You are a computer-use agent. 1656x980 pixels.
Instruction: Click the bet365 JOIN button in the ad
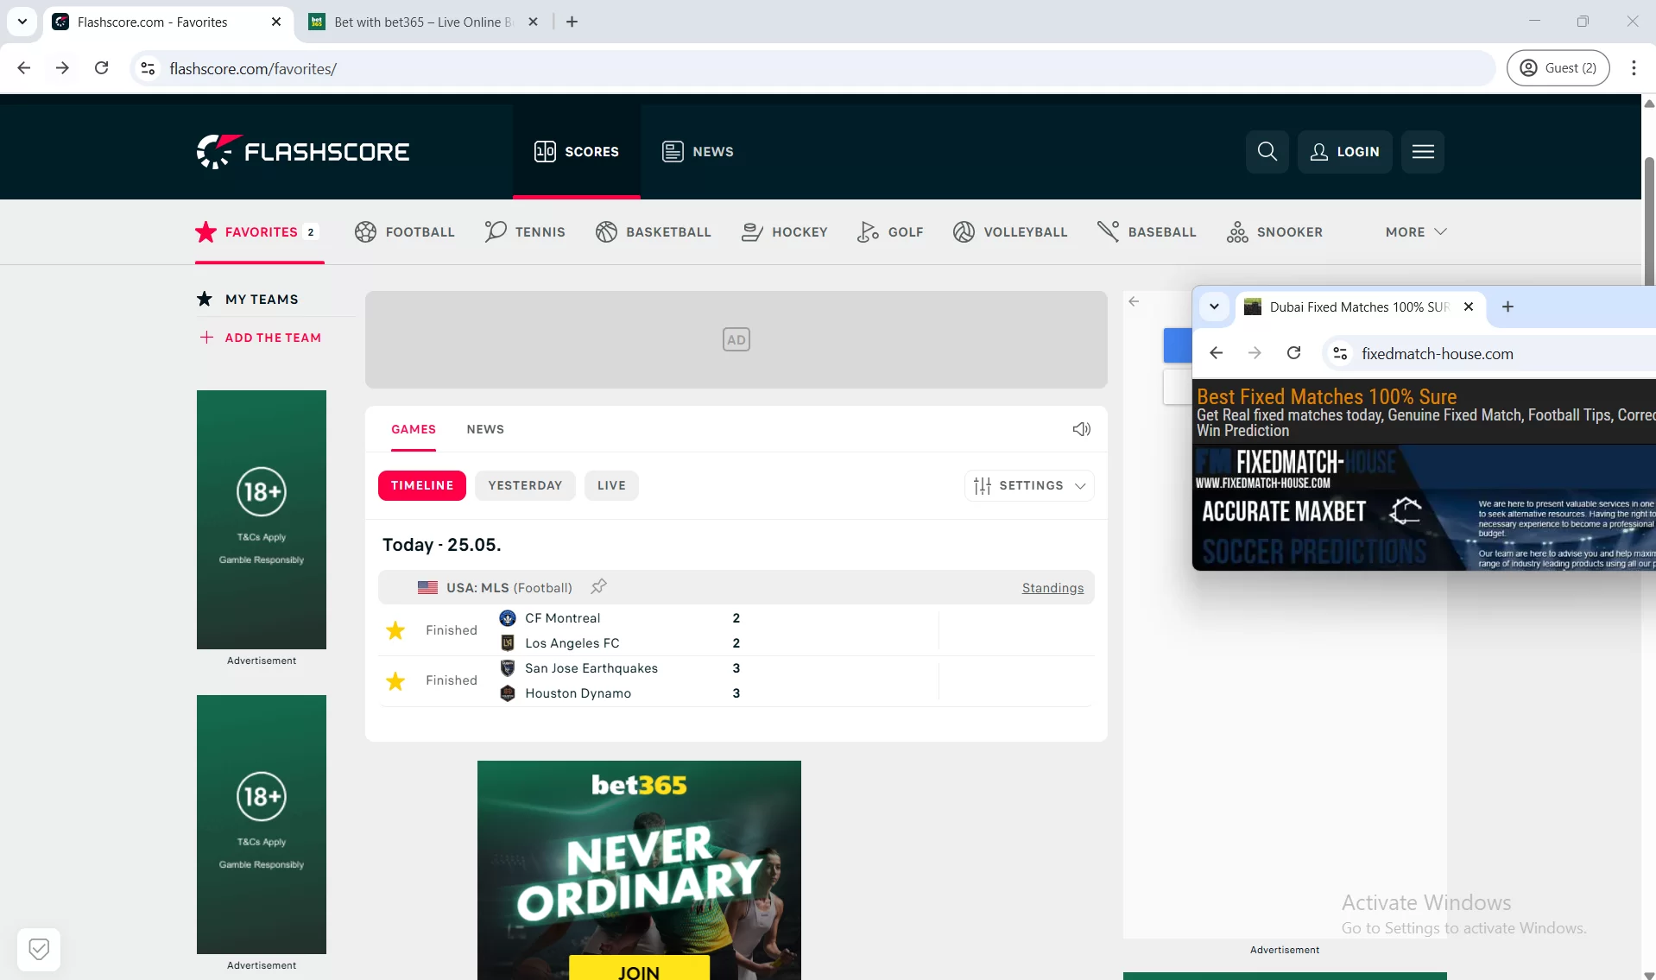coord(638,970)
